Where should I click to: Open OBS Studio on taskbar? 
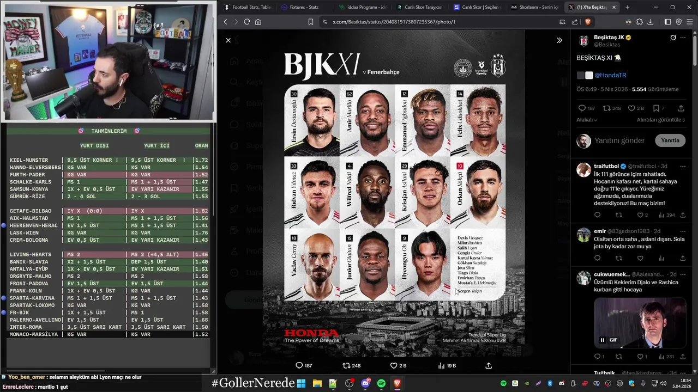click(349, 383)
